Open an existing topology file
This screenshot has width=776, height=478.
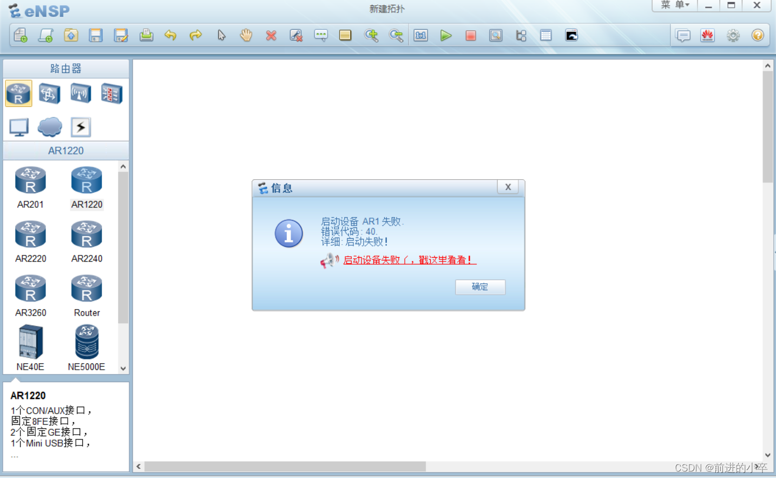click(71, 36)
